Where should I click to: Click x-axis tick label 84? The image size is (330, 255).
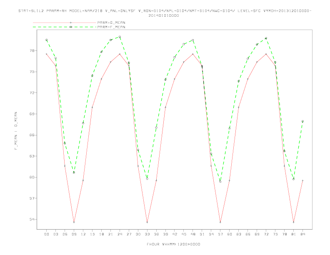point(302,234)
